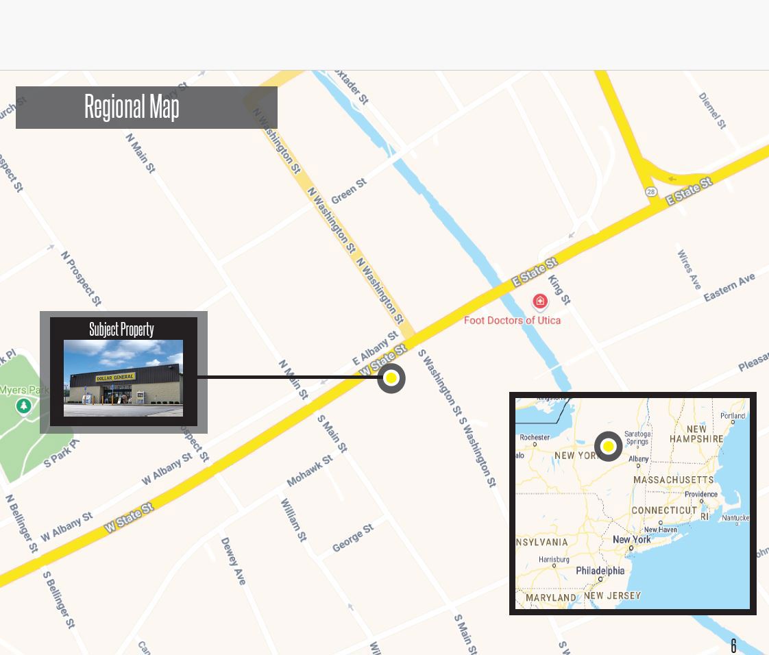Select the subject property location marker on W State St
The height and width of the screenshot is (655, 769).
tap(391, 378)
